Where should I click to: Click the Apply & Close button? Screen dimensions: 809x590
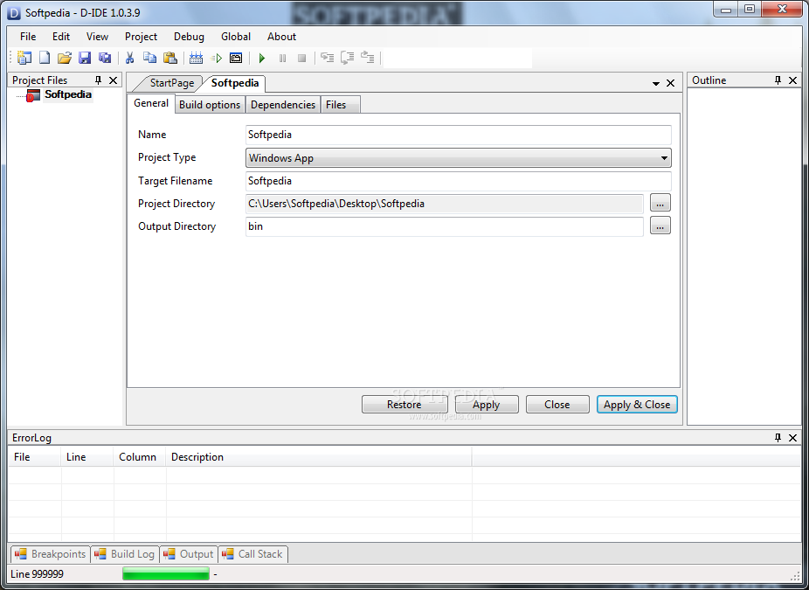[637, 405]
